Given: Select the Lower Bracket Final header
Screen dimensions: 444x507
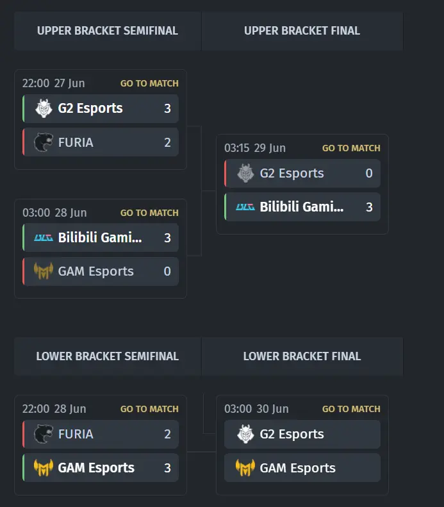Looking at the screenshot, I should click(302, 356).
